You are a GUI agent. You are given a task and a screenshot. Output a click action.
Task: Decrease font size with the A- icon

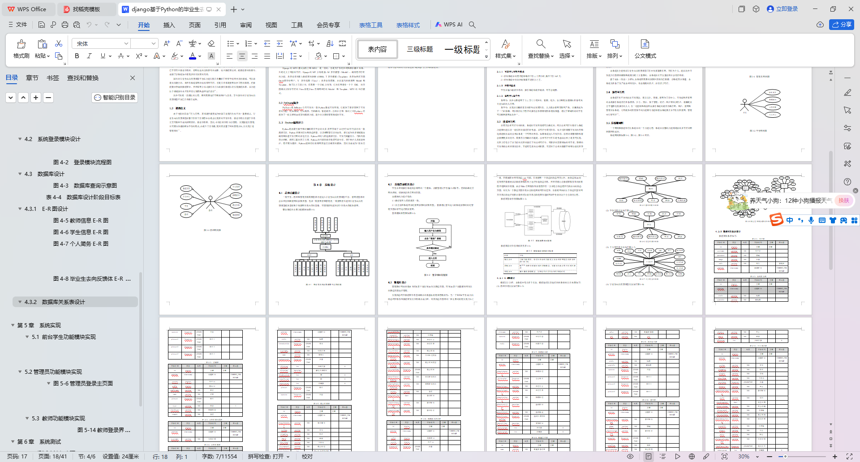click(x=179, y=43)
